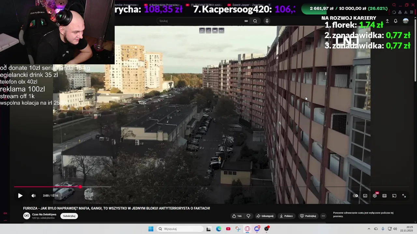Open the on-screen keyboard icon in search

coord(246,21)
